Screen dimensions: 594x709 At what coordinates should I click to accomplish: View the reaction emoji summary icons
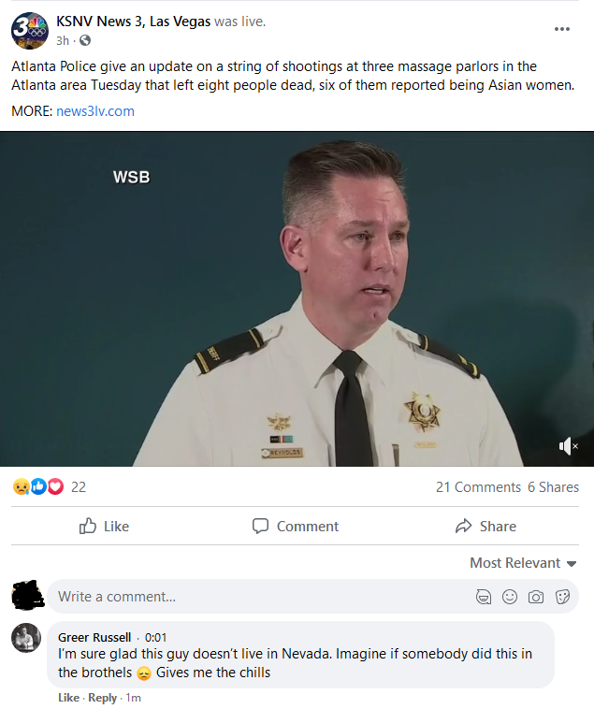click(x=38, y=487)
